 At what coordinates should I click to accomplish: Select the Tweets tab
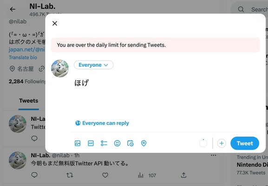tap(28, 100)
